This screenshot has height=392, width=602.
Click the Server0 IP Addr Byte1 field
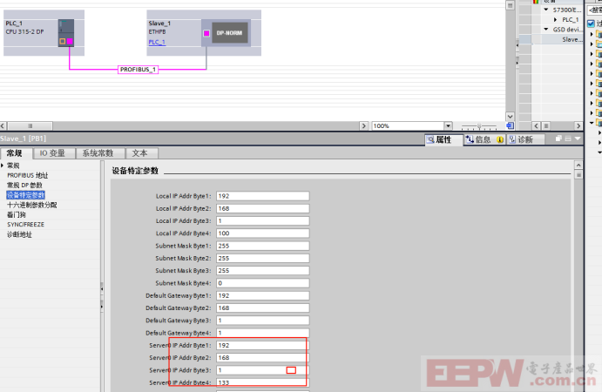(x=262, y=345)
